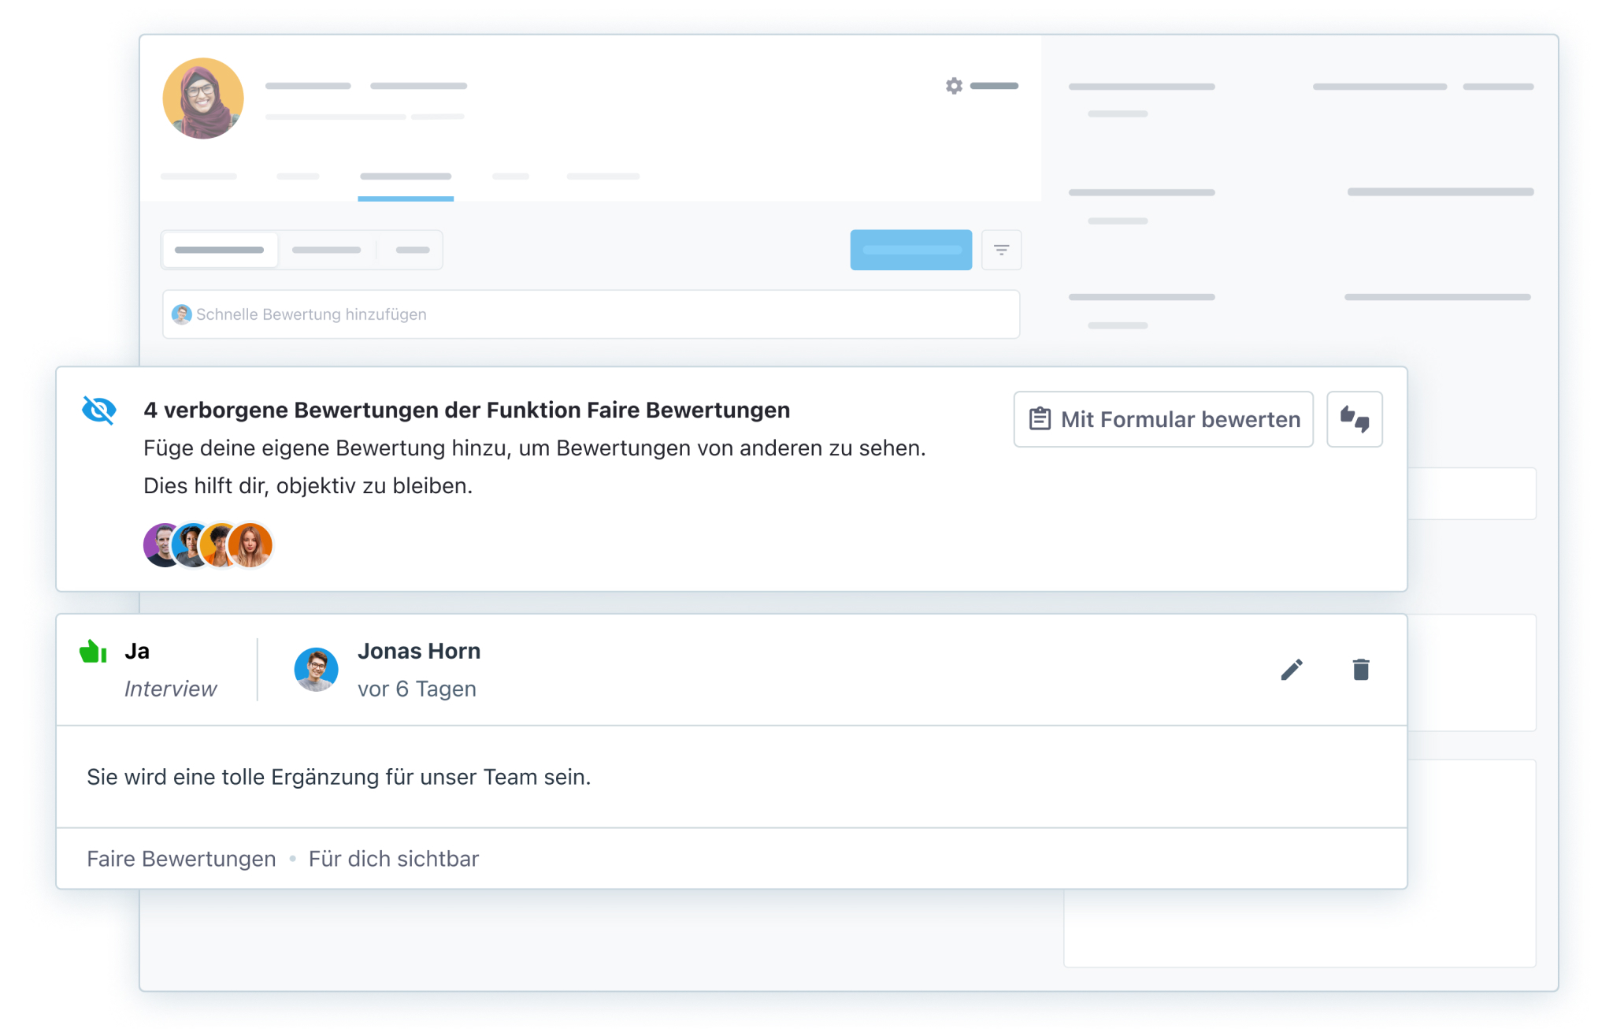Click Jonas Horn's avatar
The image size is (1613, 1029).
pyautogui.click(x=316, y=670)
